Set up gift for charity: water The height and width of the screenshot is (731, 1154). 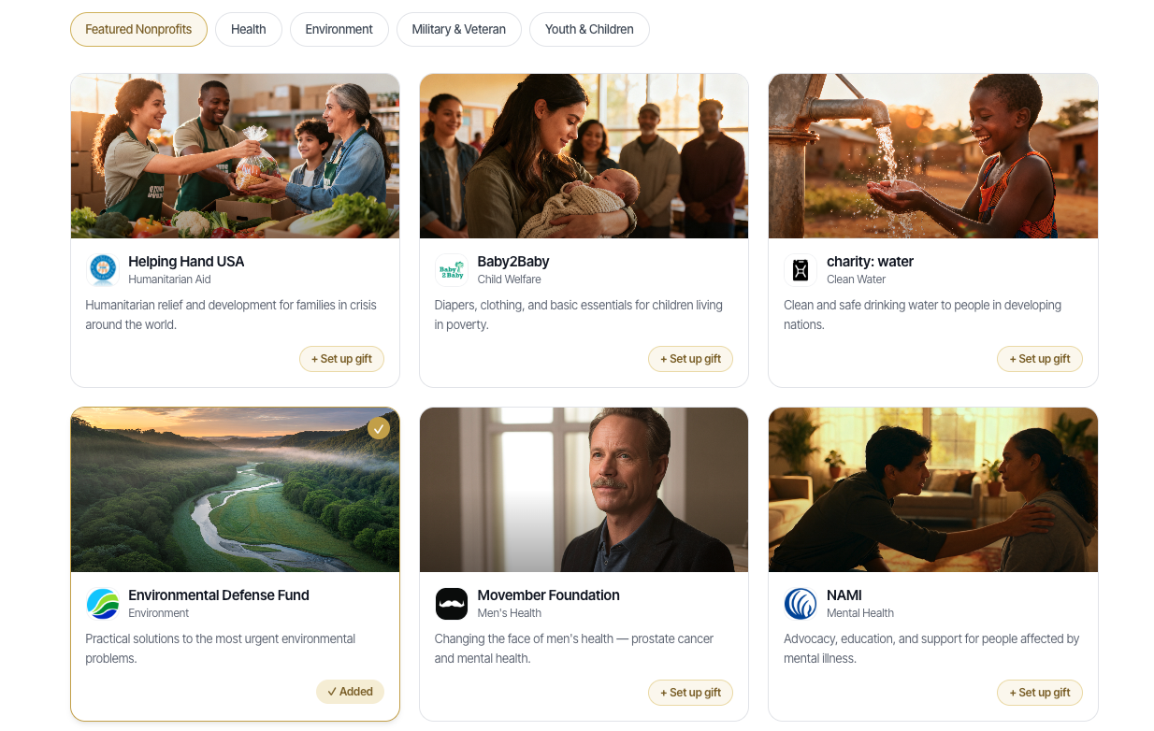pyautogui.click(x=1039, y=359)
